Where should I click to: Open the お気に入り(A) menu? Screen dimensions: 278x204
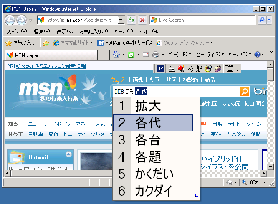(94, 32)
